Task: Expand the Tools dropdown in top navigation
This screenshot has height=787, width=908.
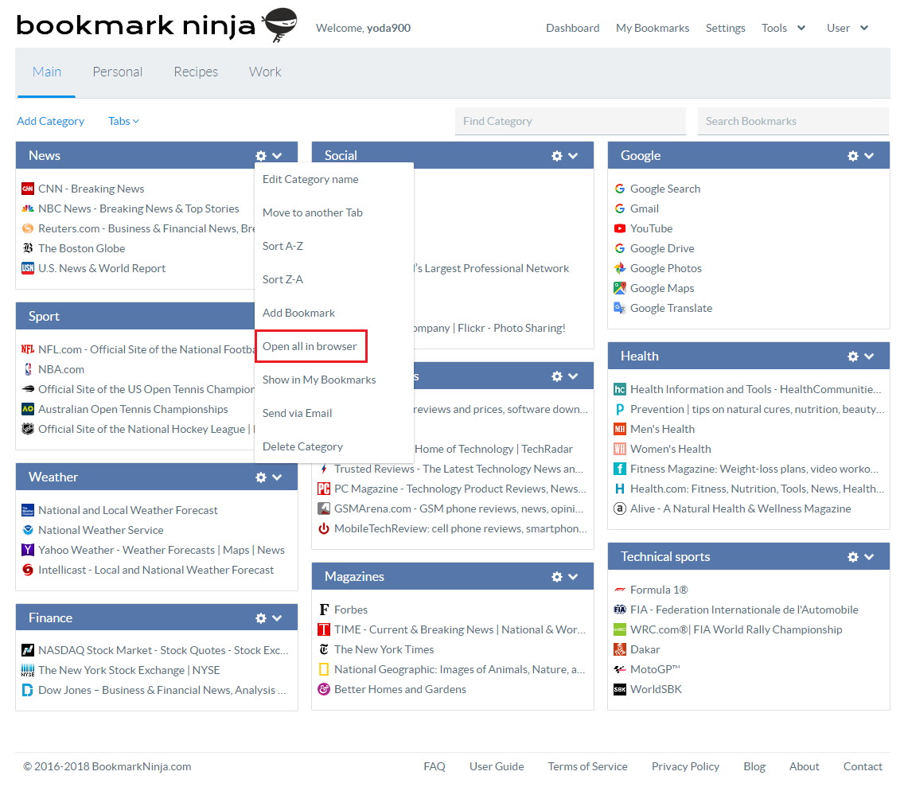Action: (783, 27)
